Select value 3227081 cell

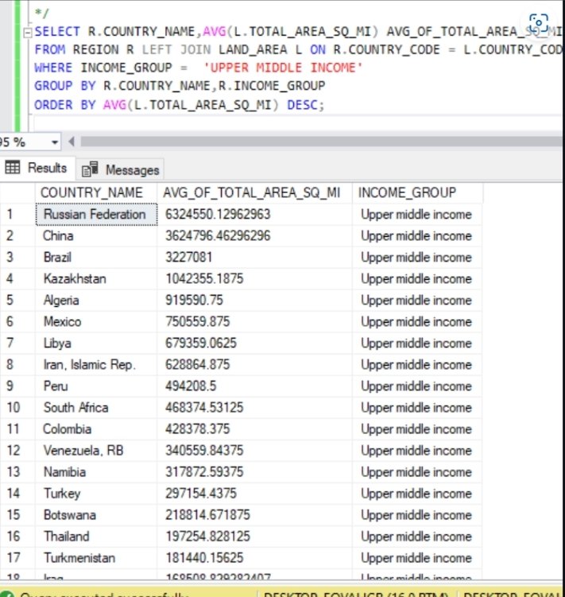pos(254,258)
